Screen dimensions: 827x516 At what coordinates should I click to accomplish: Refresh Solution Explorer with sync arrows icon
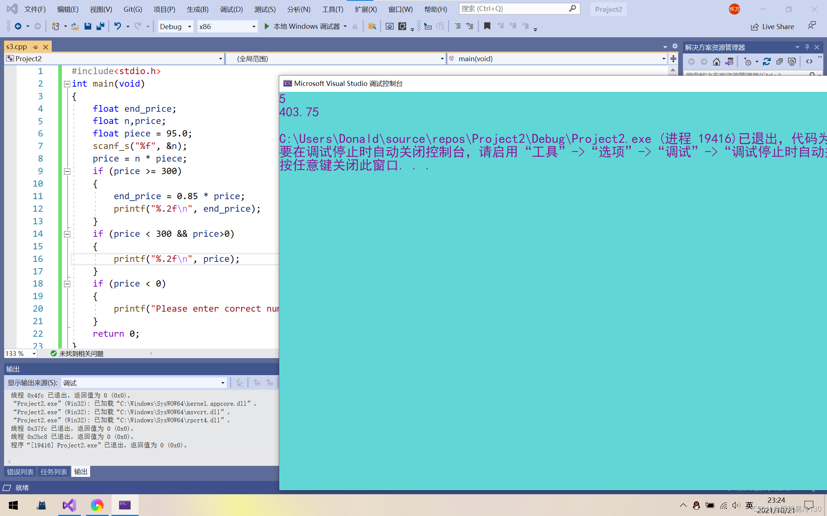[767, 62]
